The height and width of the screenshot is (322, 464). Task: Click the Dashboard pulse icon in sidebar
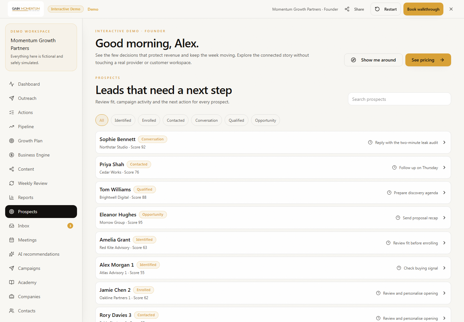(x=12, y=84)
